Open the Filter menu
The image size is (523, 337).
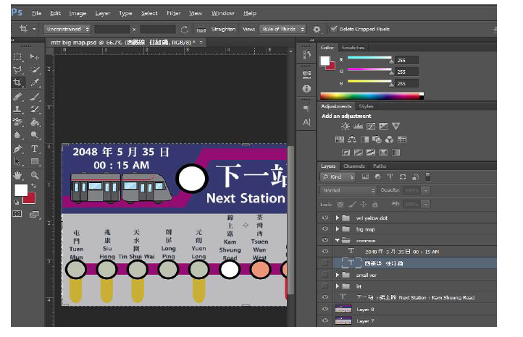point(174,13)
